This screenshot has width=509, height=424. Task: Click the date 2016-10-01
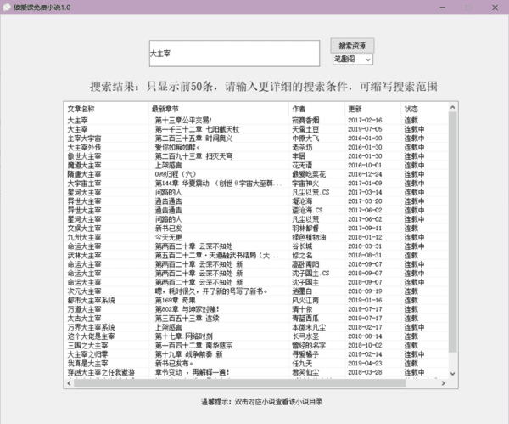[x=365, y=166]
